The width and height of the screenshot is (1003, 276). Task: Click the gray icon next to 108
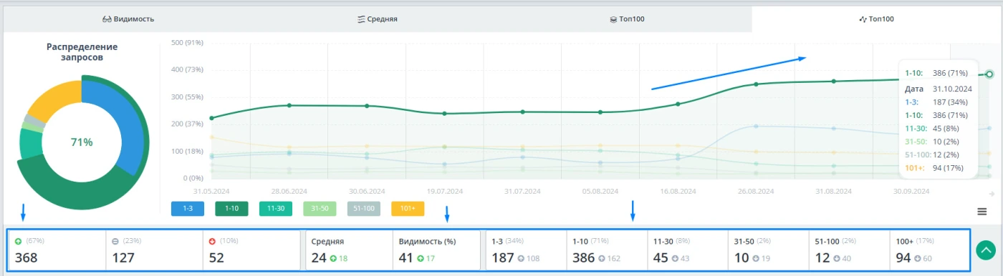pyautogui.click(x=521, y=258)
